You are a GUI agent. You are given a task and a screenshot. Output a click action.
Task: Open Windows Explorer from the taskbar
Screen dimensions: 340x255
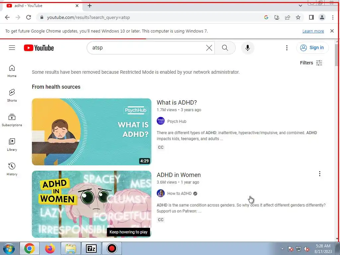pyautogui.click(x=71, y=248)
